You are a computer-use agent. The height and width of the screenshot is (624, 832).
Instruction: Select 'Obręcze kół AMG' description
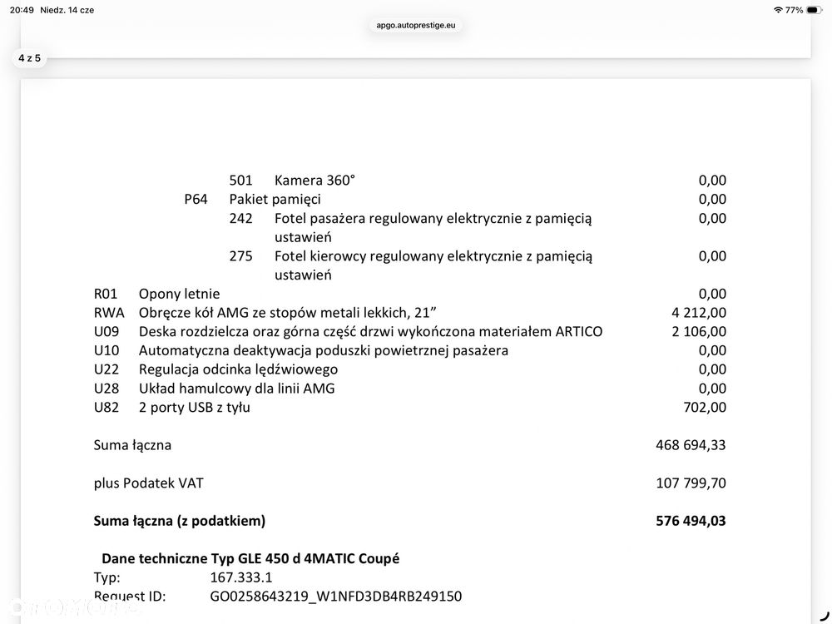tap(288, 313)
